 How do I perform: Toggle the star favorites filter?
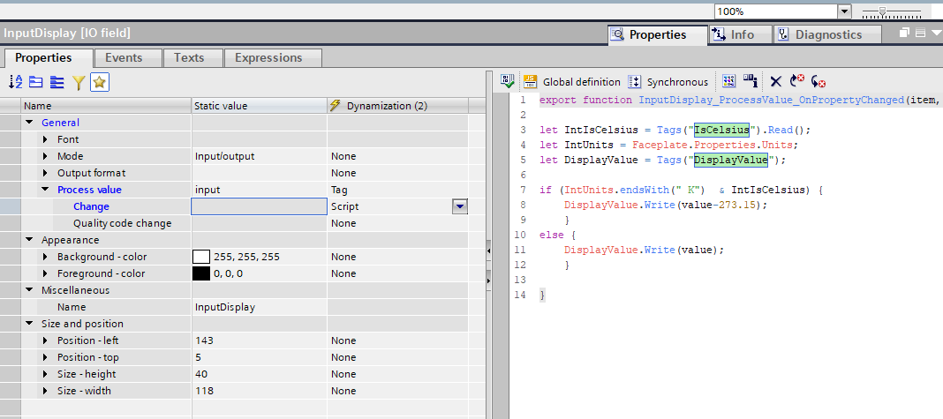[x=100, y=82]
